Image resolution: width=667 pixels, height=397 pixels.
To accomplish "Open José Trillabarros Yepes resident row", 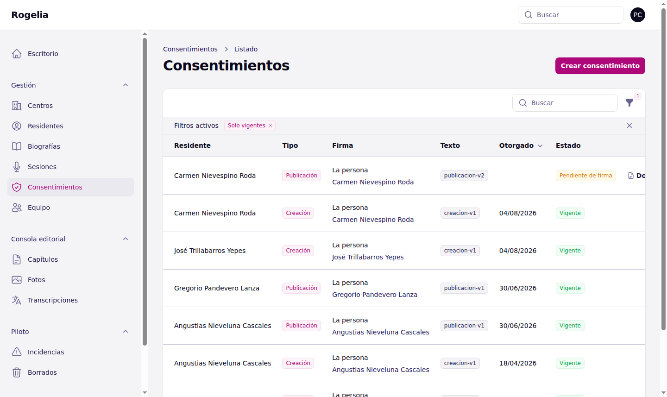I will [x=404, y=251].
